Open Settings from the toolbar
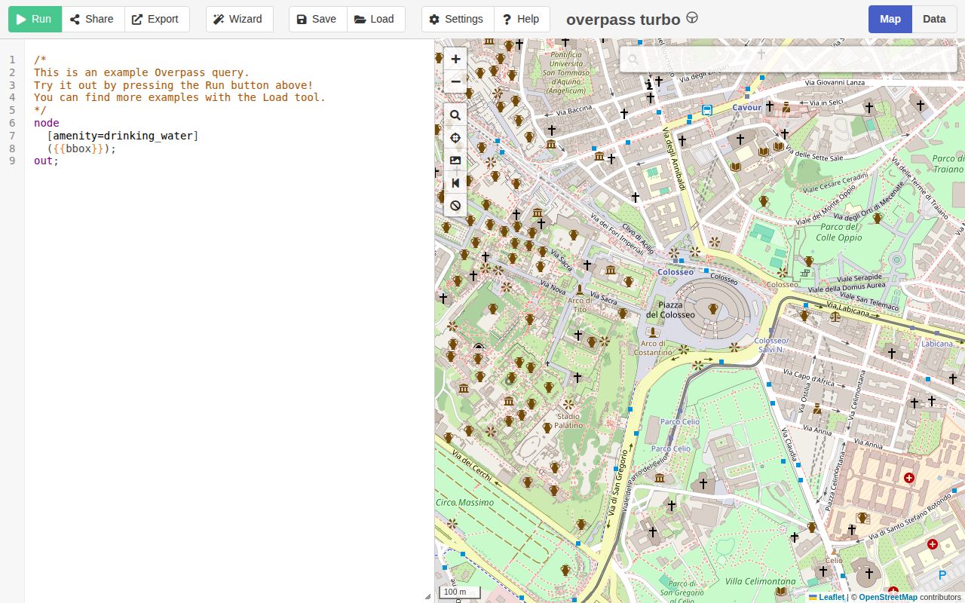This screenshot has width=965, height=603. click(457, 19)
